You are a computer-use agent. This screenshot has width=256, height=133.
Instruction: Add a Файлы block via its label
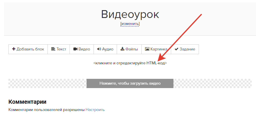point(131,49)
